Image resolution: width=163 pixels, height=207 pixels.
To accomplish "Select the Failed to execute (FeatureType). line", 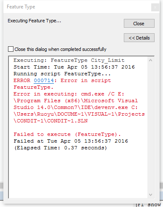I will point(67,134).
